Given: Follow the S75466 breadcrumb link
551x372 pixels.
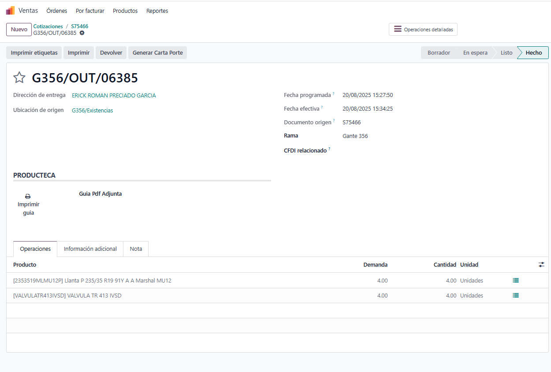Looking at the screenshot, I should pyautogui.click(x=80, y=26).
